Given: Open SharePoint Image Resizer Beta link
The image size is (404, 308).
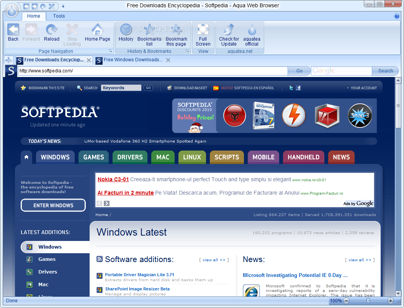Looking at the screenshot, I should (x=137, y=289).
